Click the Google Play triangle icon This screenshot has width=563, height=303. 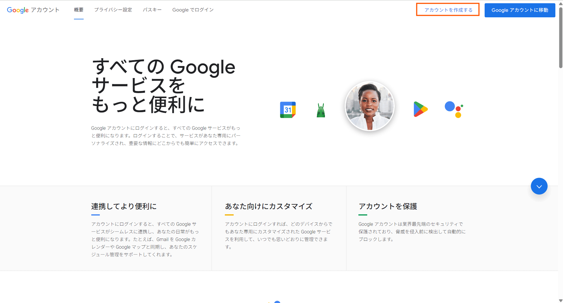(421, 109)
